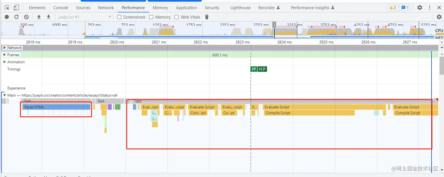The width and height of the screenshot is (444, 177).
Task: Select the FCP timing marker
Action: (x=262, y=69)
